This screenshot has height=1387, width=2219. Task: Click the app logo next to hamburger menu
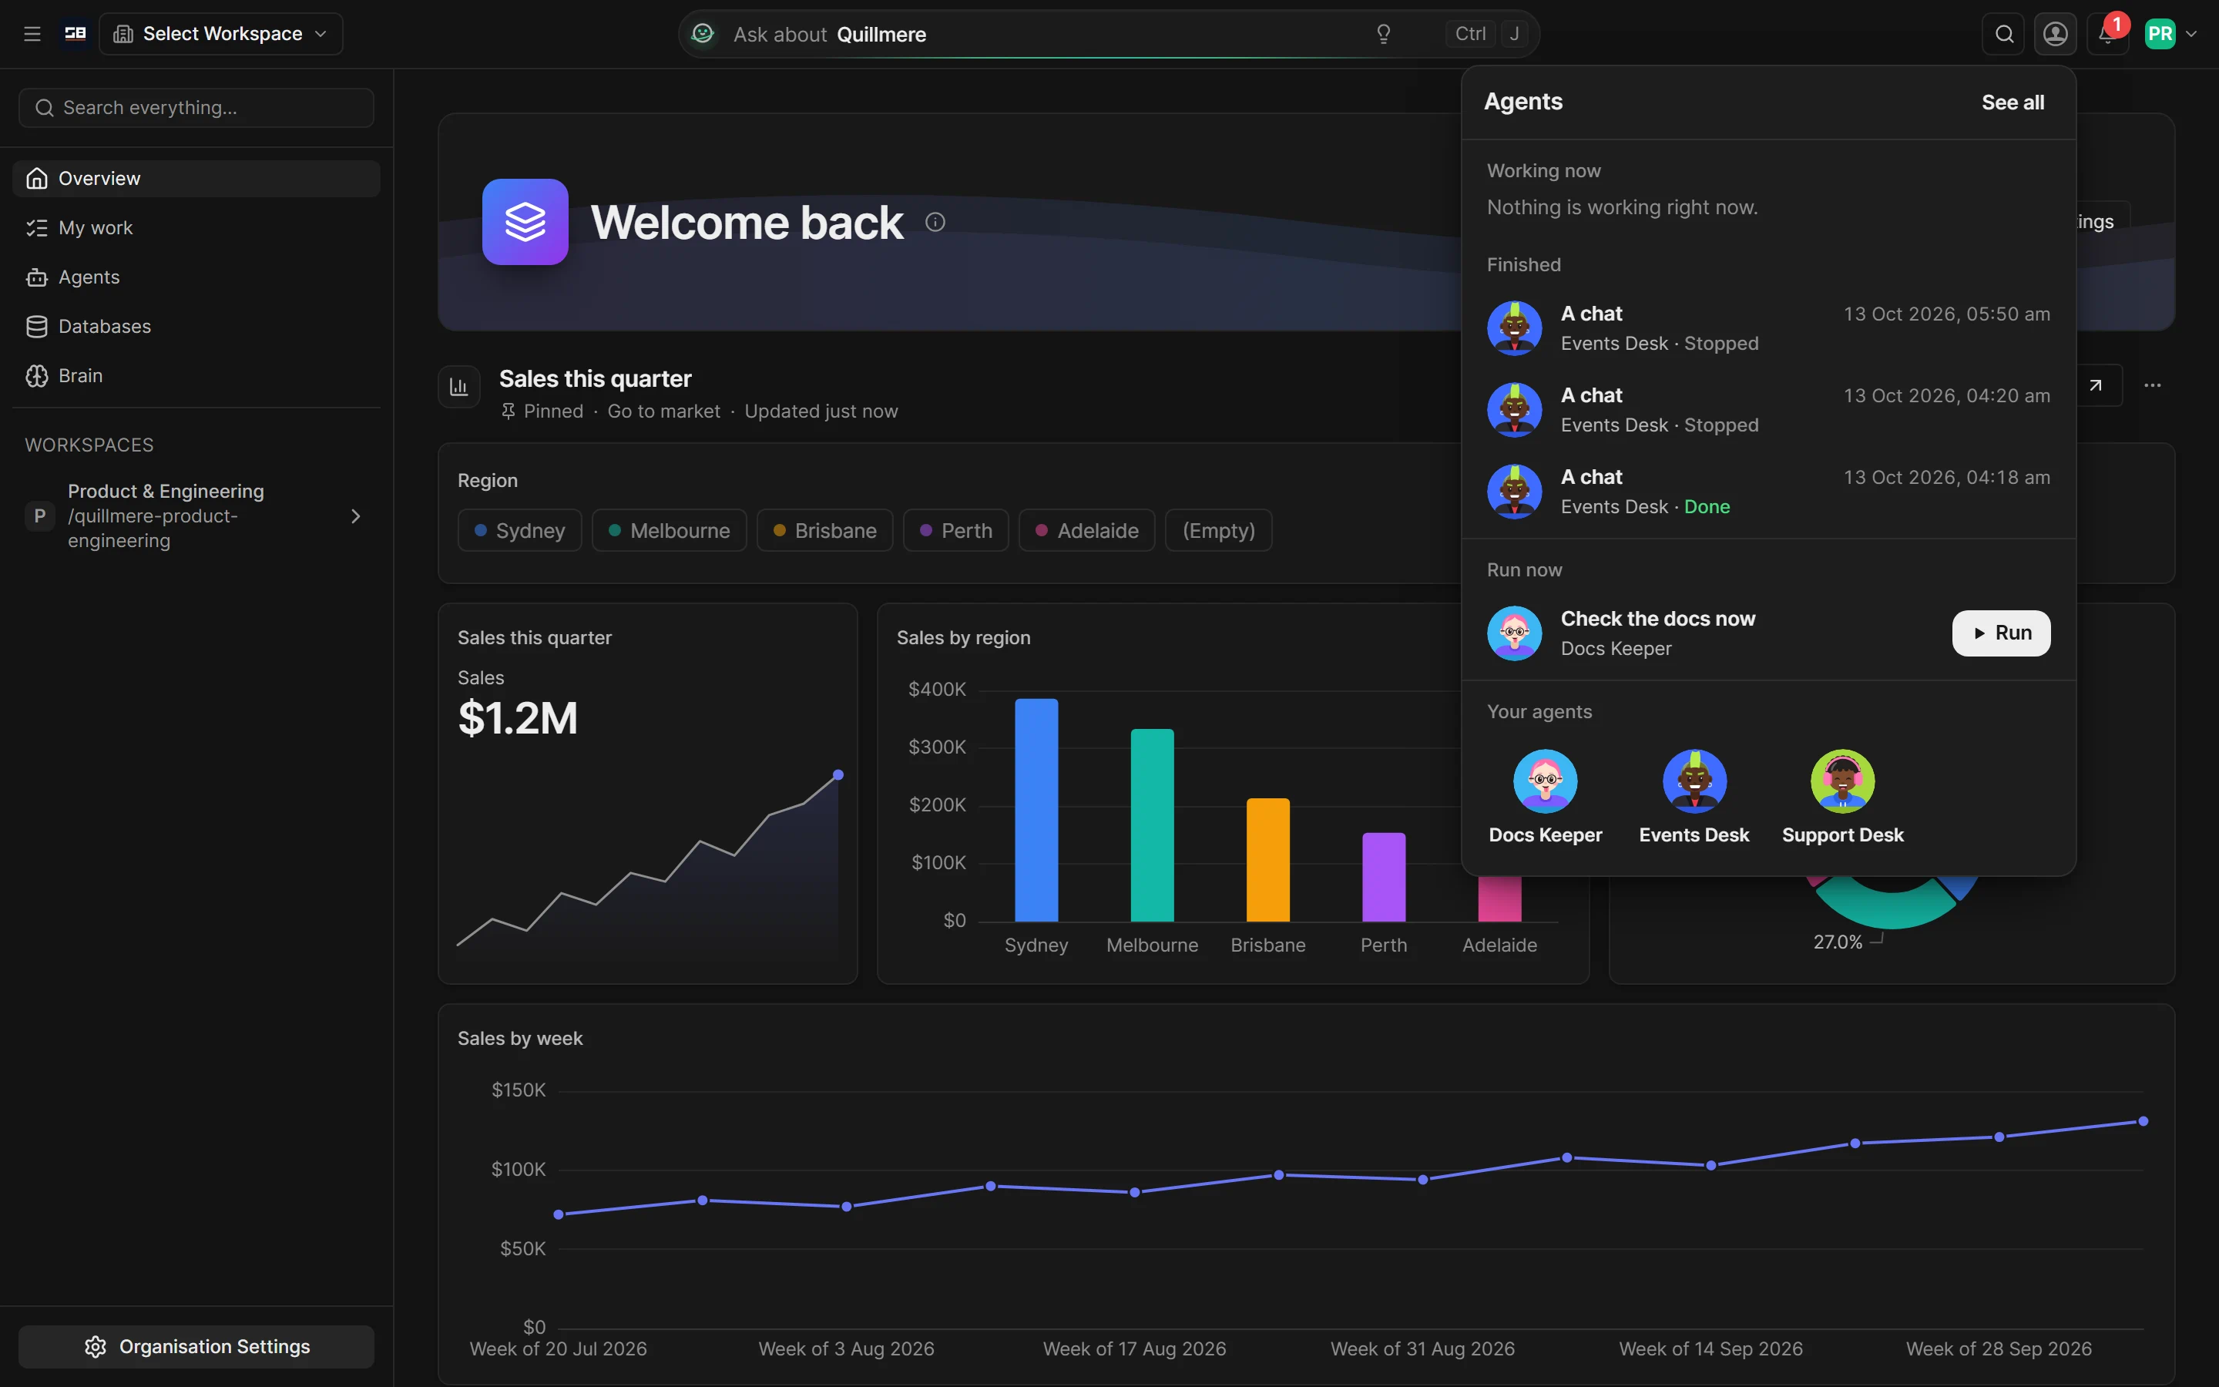coord(76,34)
